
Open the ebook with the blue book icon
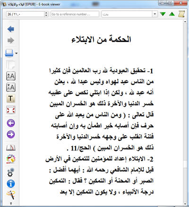(x=9, y=53)
